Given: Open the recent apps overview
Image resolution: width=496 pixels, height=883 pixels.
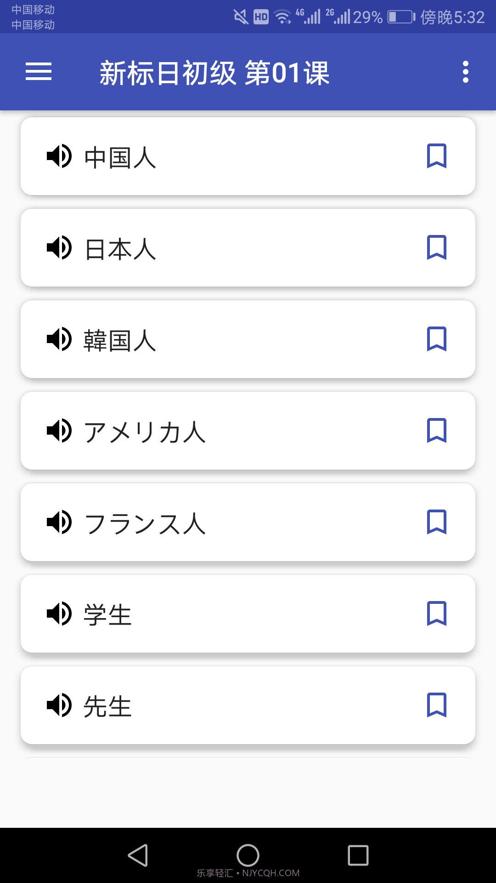Looking at the screenshot, I should click(x=358, y=855).
